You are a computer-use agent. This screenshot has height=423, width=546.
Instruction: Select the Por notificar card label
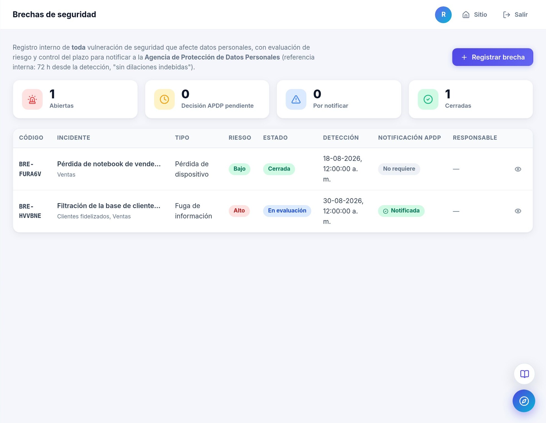pyautogui.click(x=331, y=106)
